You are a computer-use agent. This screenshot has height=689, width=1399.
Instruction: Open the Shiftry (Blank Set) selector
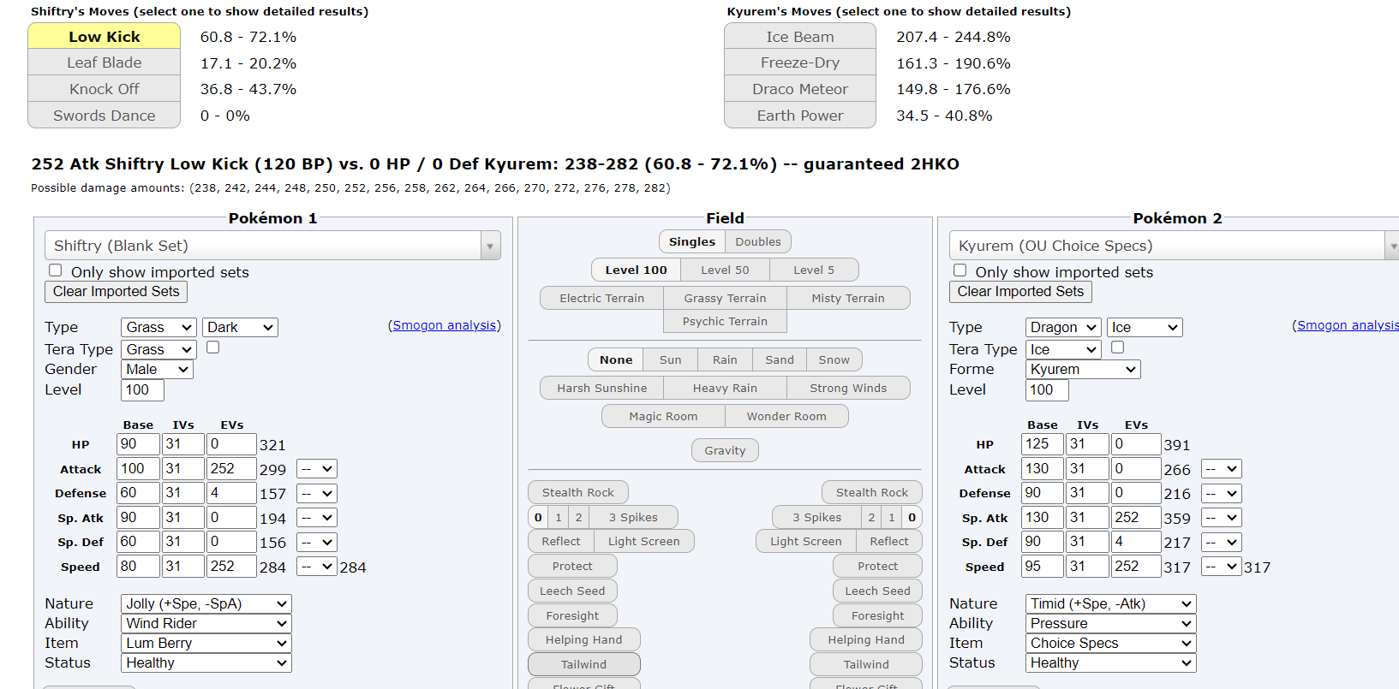coord(272,246)
